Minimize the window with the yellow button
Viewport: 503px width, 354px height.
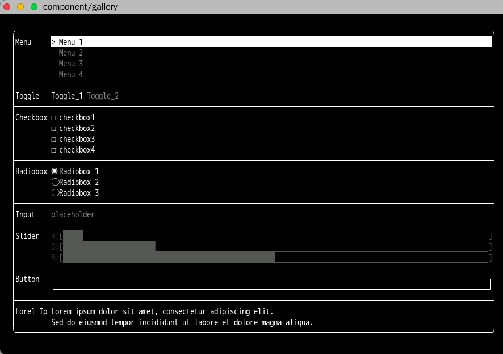[x=20, y=7]
